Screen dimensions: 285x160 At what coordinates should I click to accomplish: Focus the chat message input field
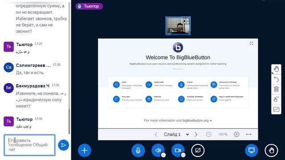click(30, 145)
